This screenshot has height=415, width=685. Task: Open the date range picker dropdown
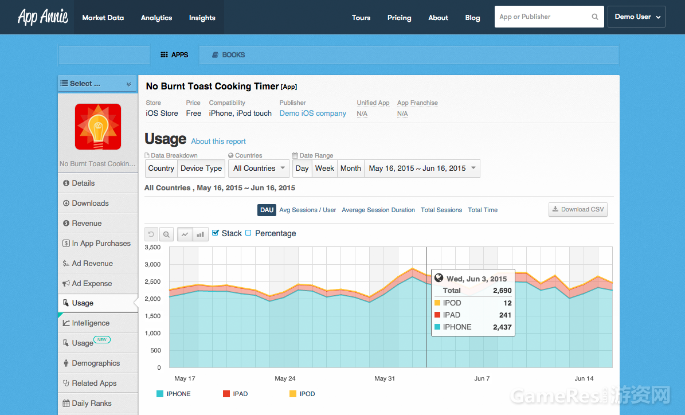point(422,168)
